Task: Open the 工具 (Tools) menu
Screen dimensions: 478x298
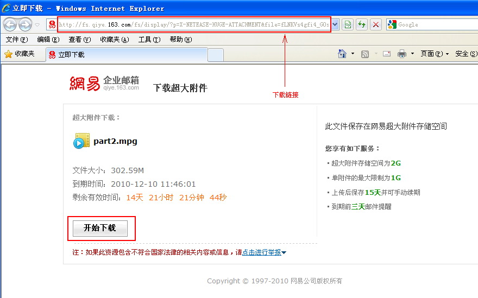Action: pyautogui.click(x=149, y=40)
